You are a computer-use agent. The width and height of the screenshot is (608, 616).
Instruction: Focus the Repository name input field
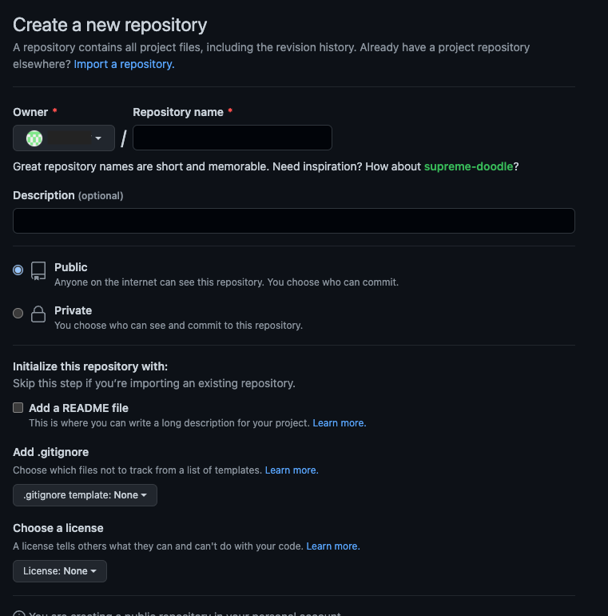[x=232, y=138]
